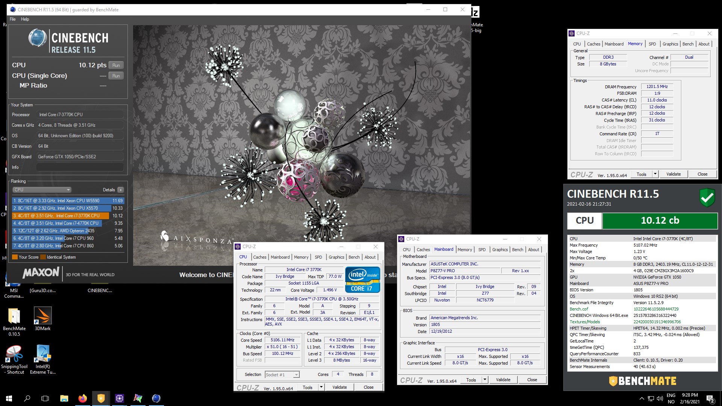
Task: Switch to CINEBENCH globe taskbar icon
Action: click(x=156, y=398)
